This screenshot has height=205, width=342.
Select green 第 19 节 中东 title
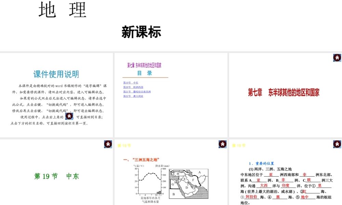(x=56, y=176)
